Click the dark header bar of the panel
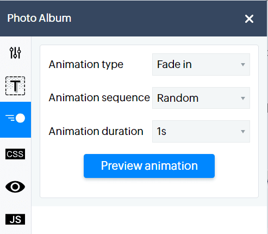 point(133,18)
